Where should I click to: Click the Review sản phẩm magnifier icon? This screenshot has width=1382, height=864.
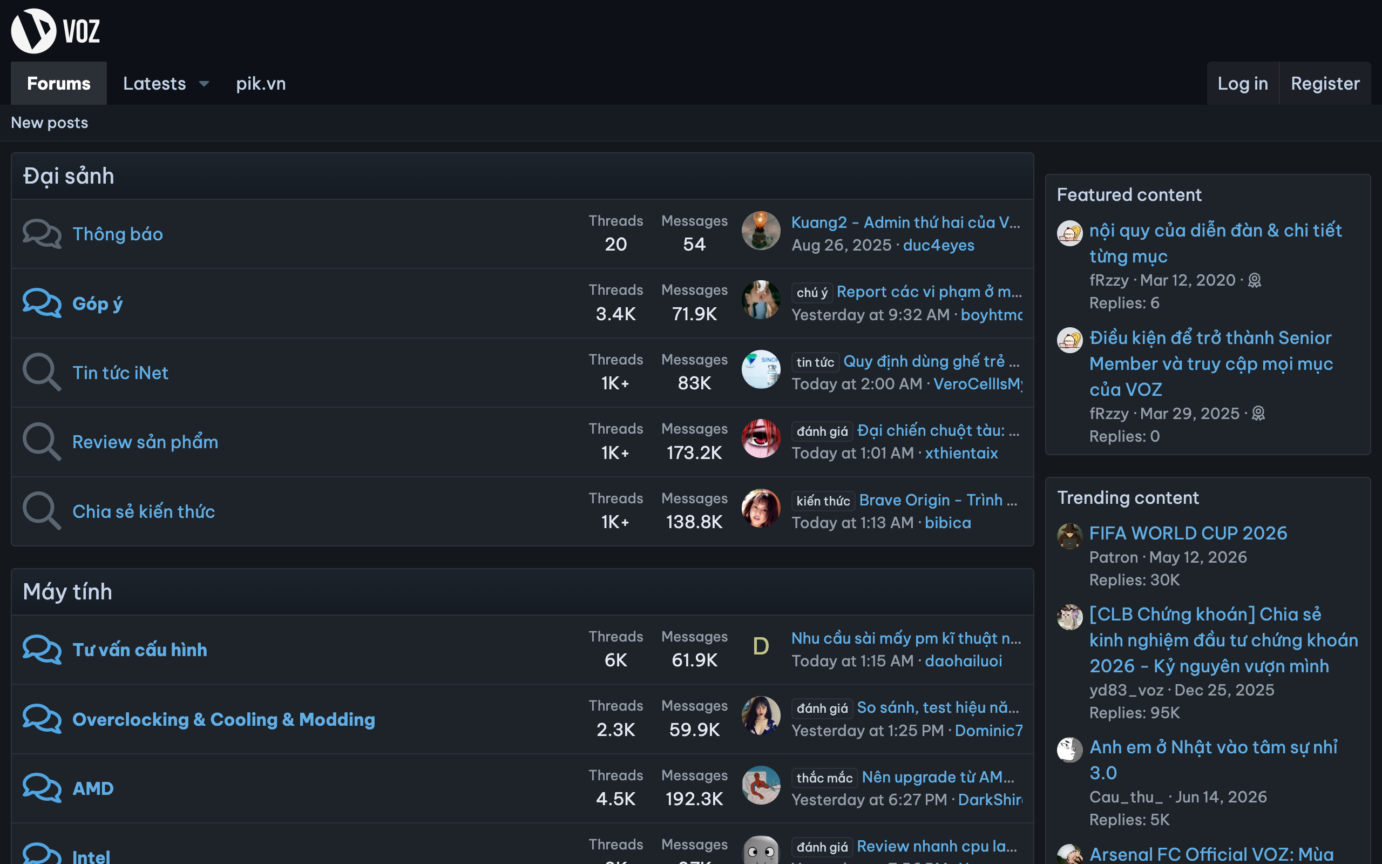42,442
